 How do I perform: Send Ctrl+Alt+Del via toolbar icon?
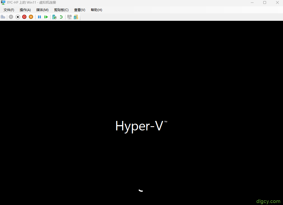3,17
